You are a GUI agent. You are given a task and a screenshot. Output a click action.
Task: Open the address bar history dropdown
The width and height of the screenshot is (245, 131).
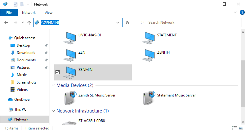[x=118, y=23]
